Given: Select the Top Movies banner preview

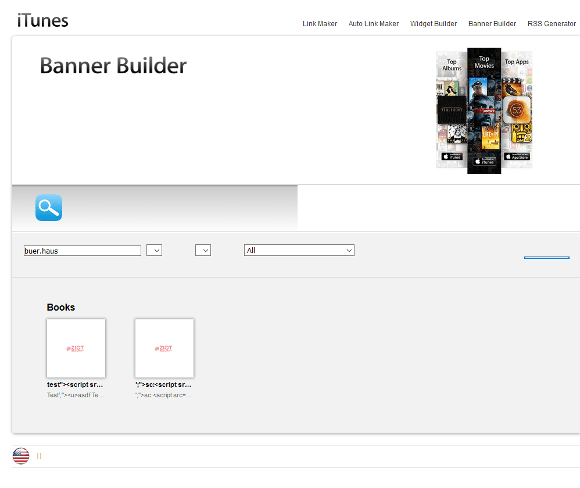Looking at the screenshot, I should tap(484, 111).
